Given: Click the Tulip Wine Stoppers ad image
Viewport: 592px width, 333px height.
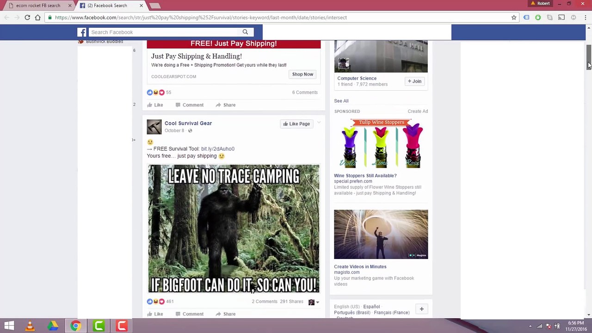Looking at the screenshot, I should click(x=381, y=143).
